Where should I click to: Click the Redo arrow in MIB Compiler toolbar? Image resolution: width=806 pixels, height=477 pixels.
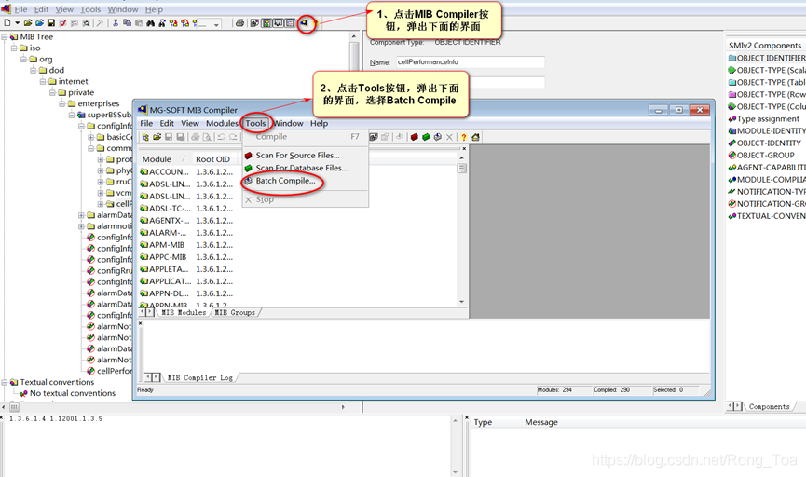coord(233,137)
